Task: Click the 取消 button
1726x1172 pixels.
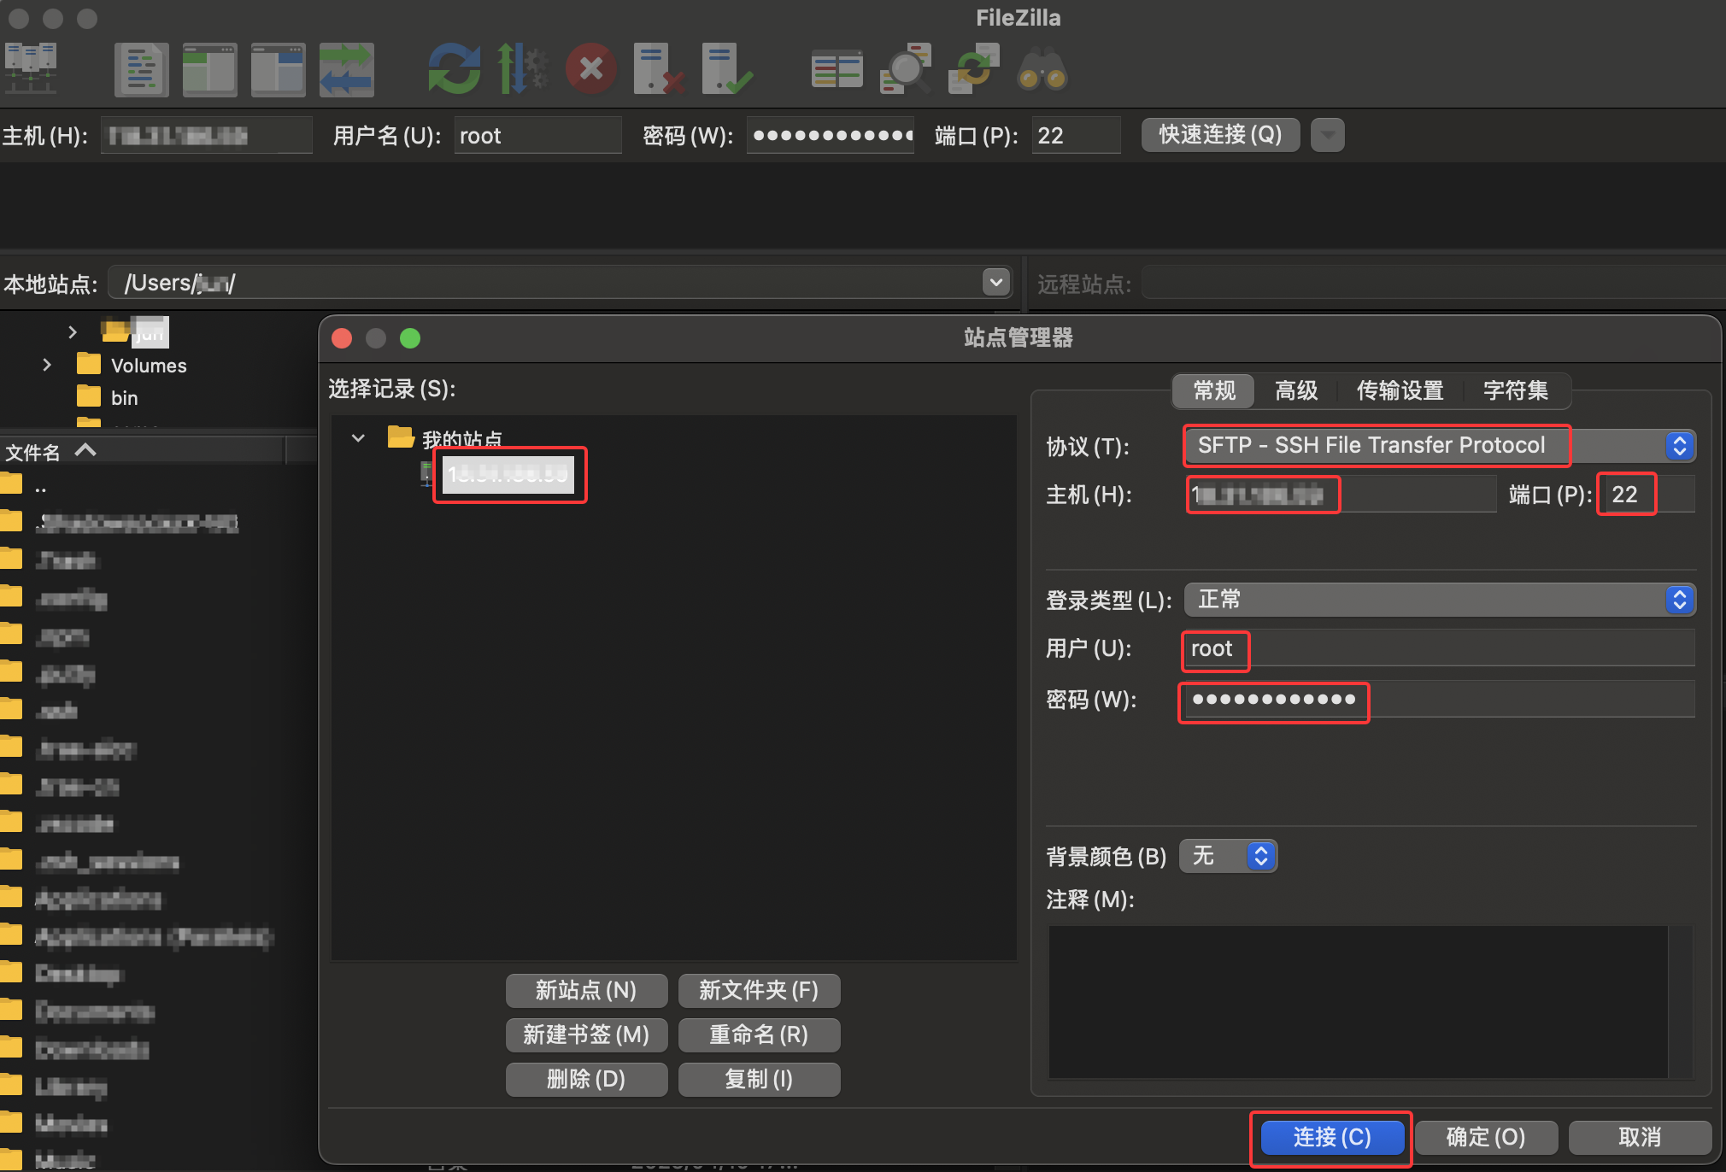Action: pos(1640,1138)
